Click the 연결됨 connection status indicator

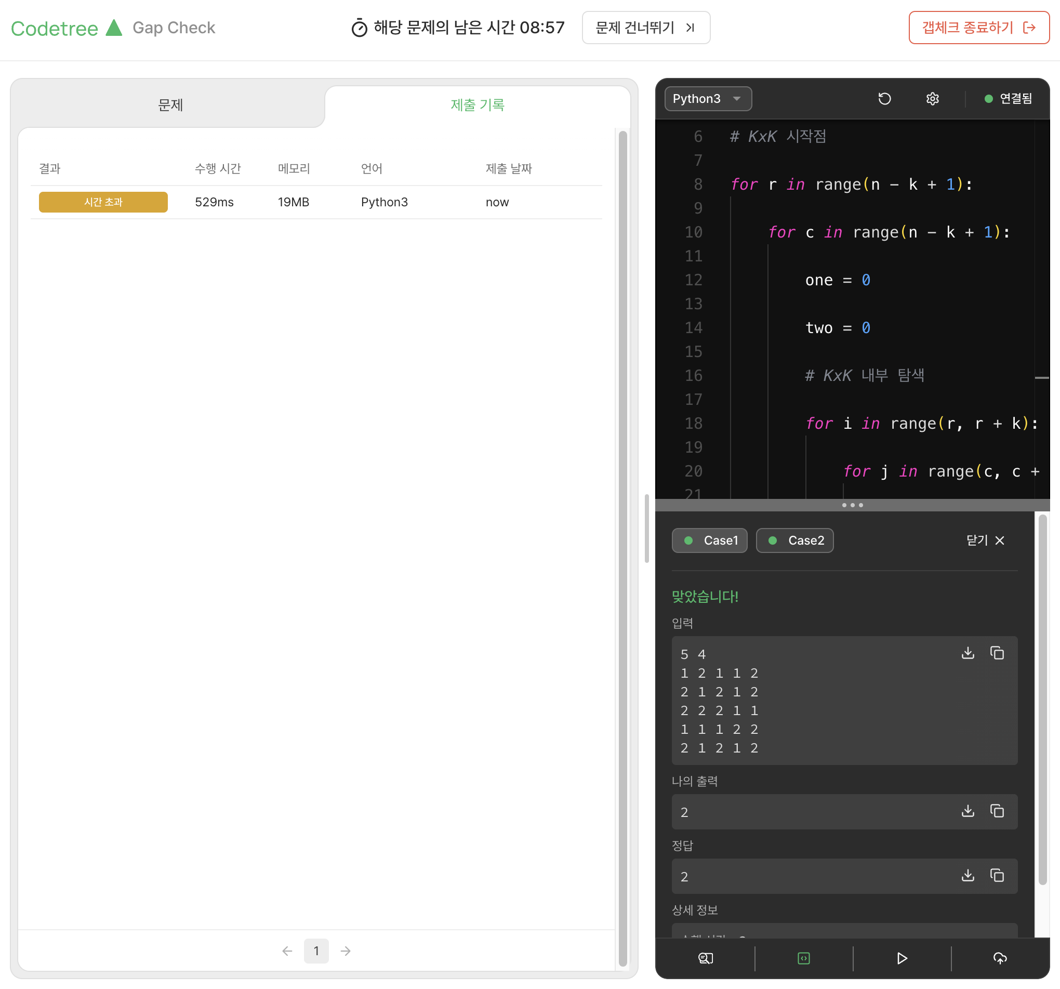[1008, 99]
